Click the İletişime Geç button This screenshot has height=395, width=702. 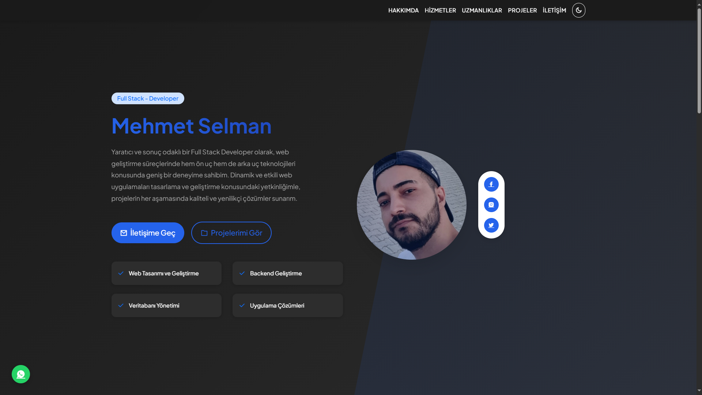[x=148, y=233]
